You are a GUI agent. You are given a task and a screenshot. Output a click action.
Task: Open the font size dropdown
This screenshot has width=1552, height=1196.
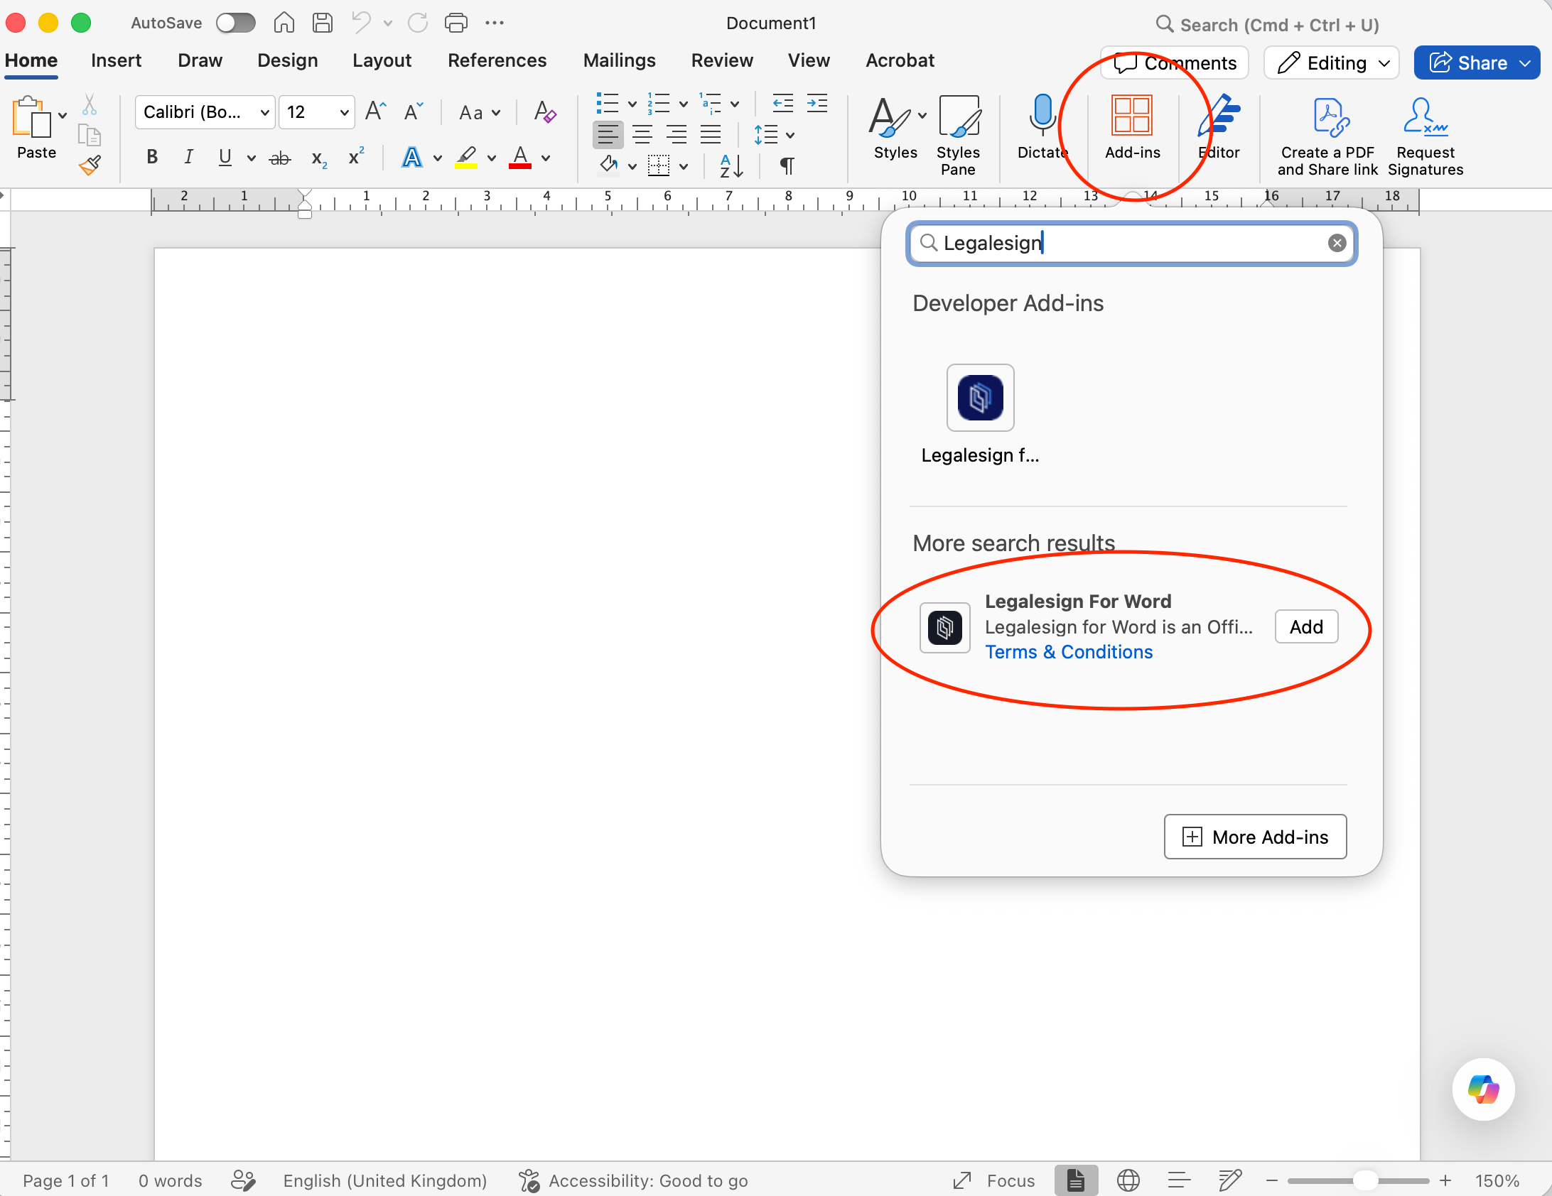(x=344, y=112)
